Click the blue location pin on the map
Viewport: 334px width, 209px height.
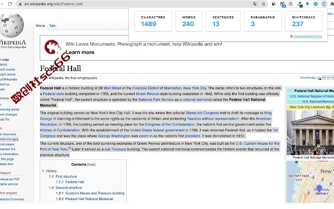319,189
